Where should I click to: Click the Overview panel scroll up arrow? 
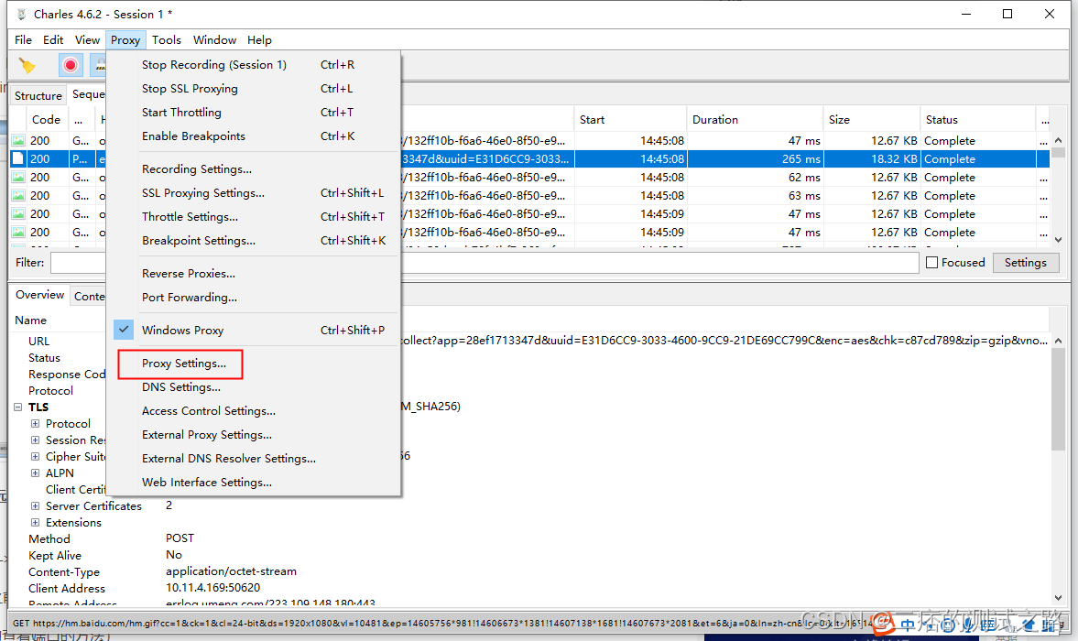(1058, 341)
